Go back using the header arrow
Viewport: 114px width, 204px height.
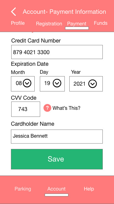(x=14, y=12)
